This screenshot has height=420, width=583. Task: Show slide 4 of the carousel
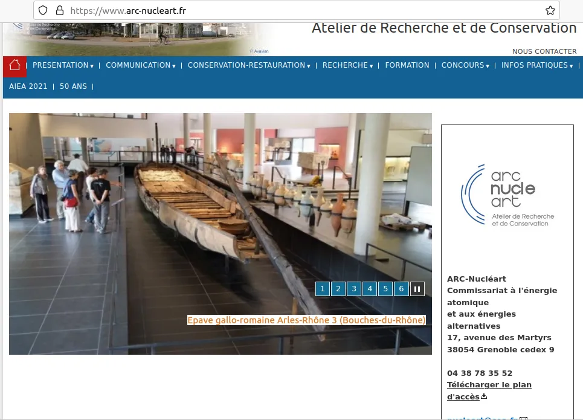[x=370, y=289]
